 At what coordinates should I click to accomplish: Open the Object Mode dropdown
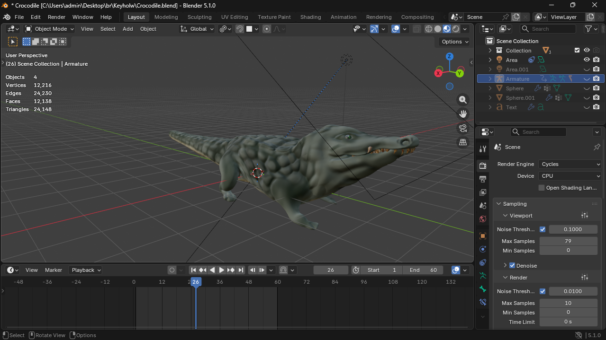50,29
